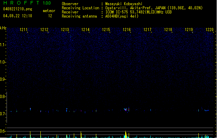Click the A504HB(yagi 4el) antenna text
Image resolution: width=217 pixels, height=138 pixels.
[122, 16]
